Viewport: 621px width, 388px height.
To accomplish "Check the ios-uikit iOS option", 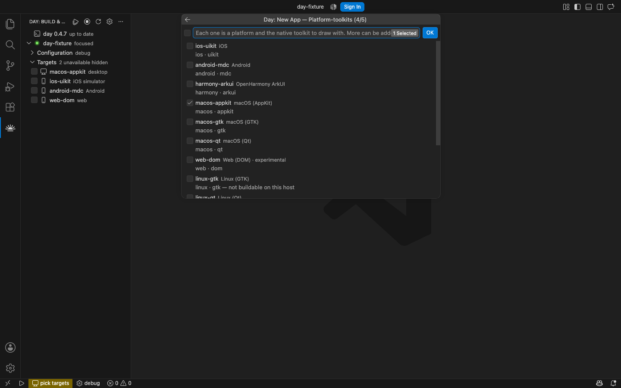I will point(190,46).
